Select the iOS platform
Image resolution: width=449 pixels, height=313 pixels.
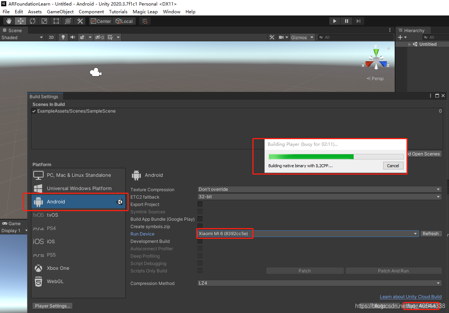click(78, 241)
